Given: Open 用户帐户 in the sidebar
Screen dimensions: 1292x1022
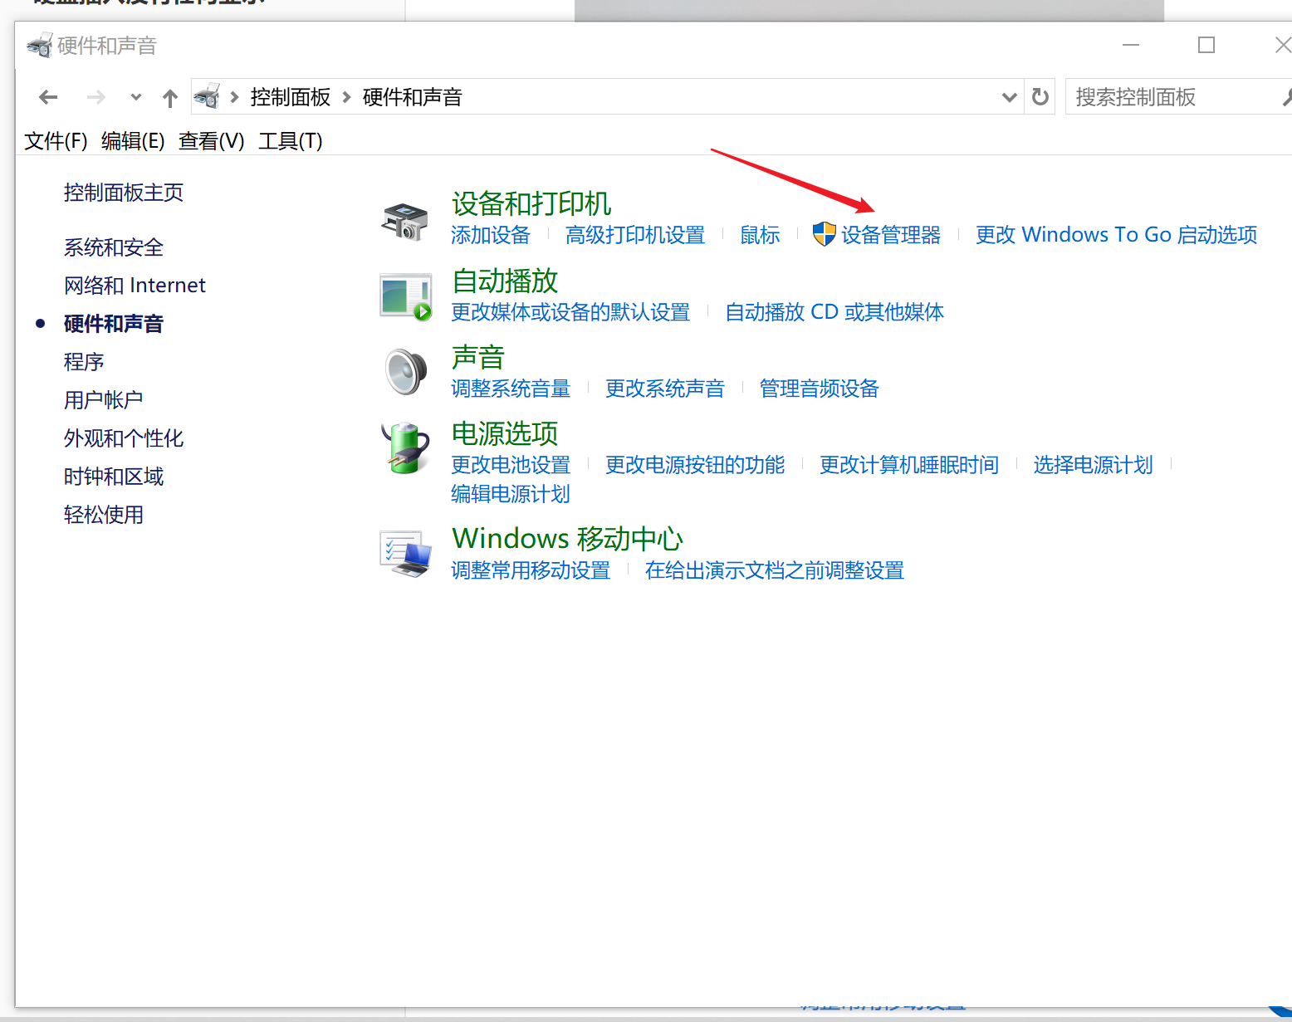Looking at the screenshot, I should pyautogui.click(x=104, y=400).
